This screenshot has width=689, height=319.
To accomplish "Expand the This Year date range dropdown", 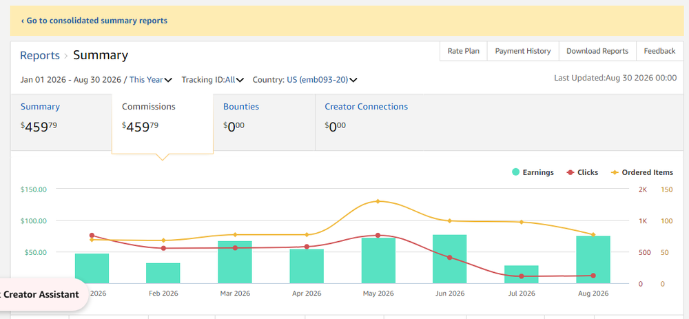I will tap(151, 80).
